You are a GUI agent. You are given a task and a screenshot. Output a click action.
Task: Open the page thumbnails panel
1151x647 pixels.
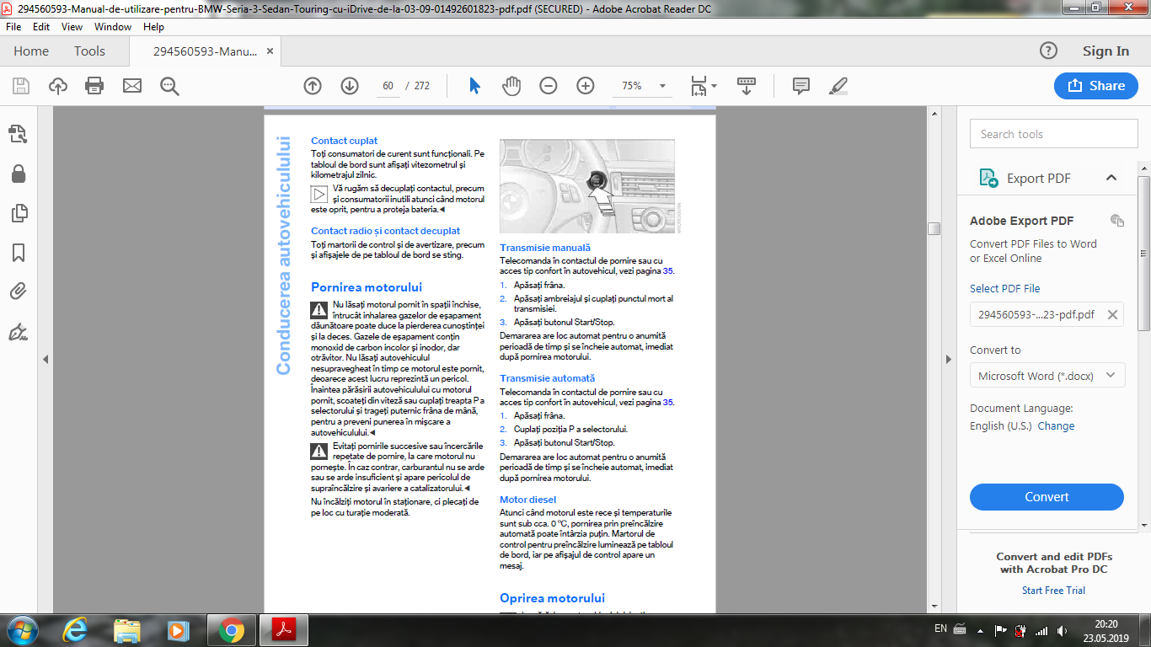tap(19, 213)
